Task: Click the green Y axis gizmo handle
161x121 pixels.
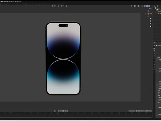Action: coord(148,14)
